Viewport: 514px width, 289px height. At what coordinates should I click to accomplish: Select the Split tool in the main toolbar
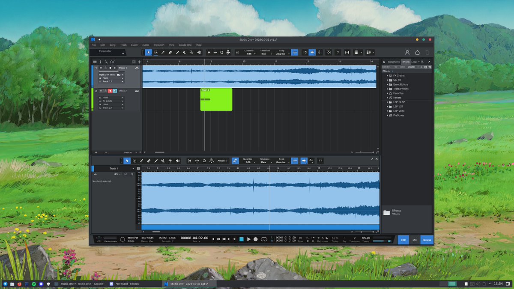coord(163,52)
